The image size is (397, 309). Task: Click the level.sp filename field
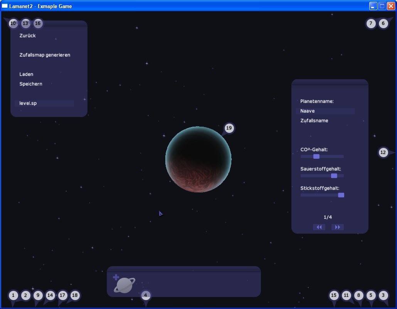coord(44,104)
